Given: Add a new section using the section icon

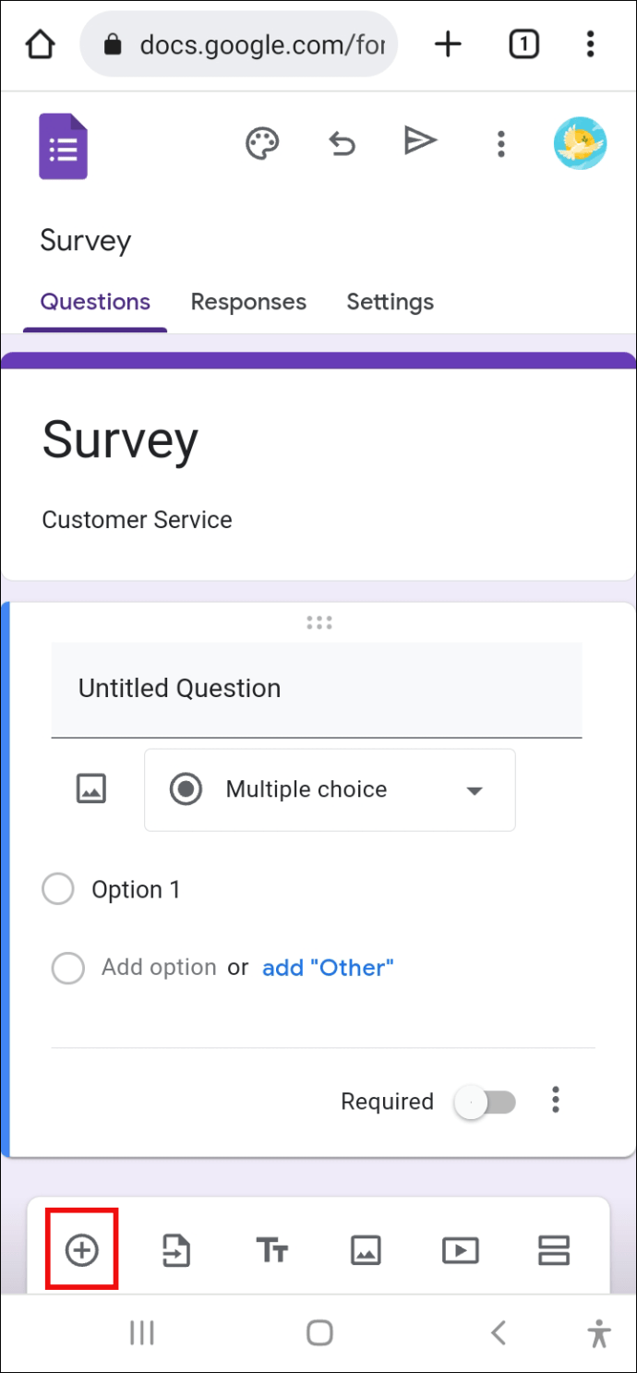Looking at the screenshot, I should [x=554, y=1249].
